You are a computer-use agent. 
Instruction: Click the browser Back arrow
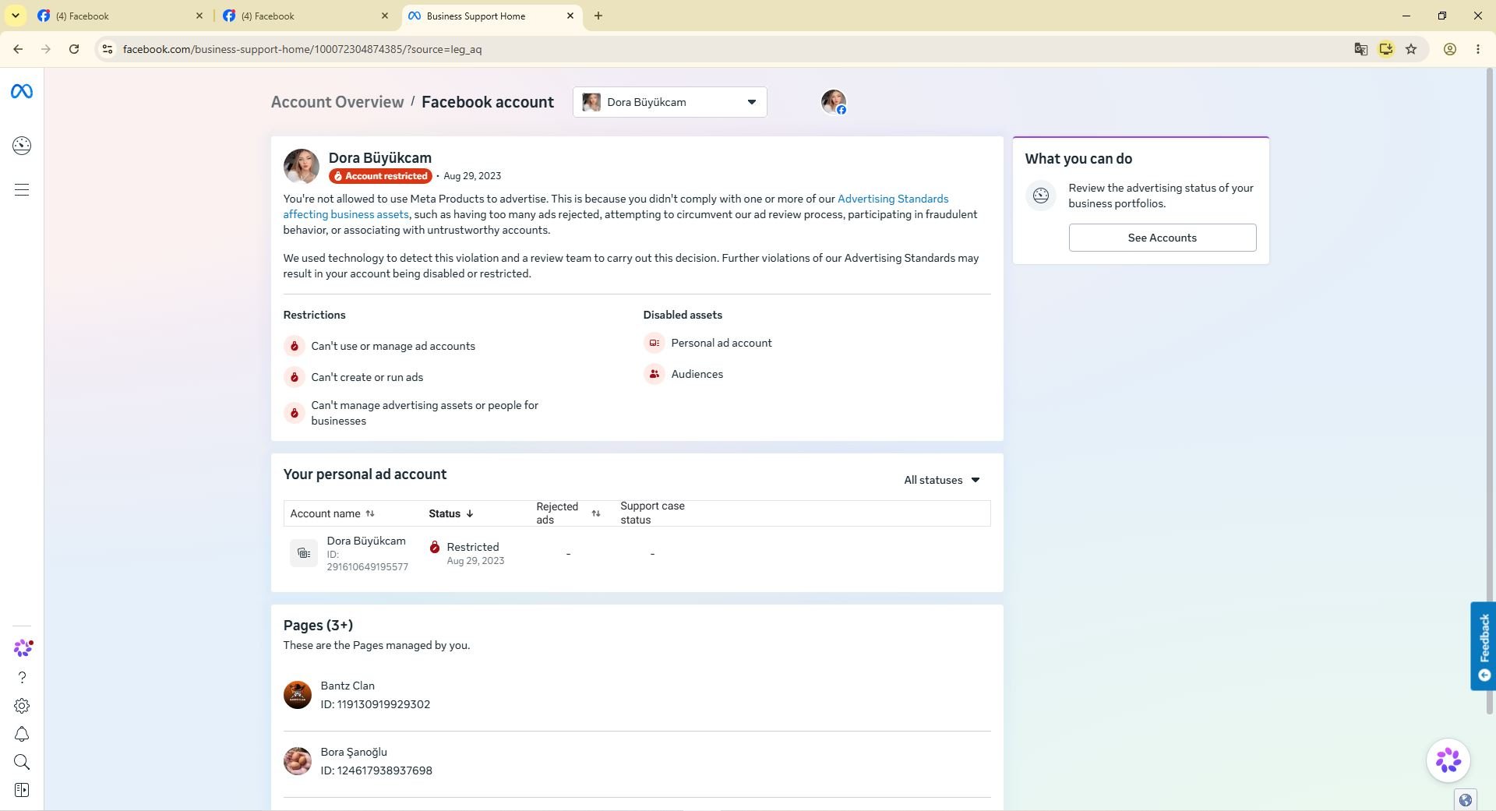(x=18, y=49)
